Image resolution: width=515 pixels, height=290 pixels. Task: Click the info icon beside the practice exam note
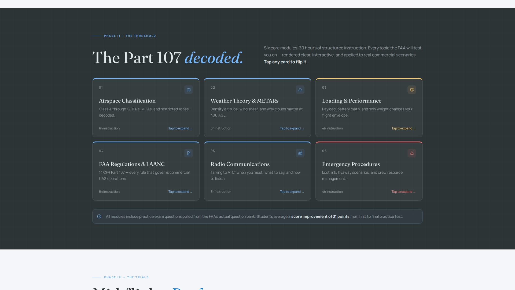click(99, 216)
